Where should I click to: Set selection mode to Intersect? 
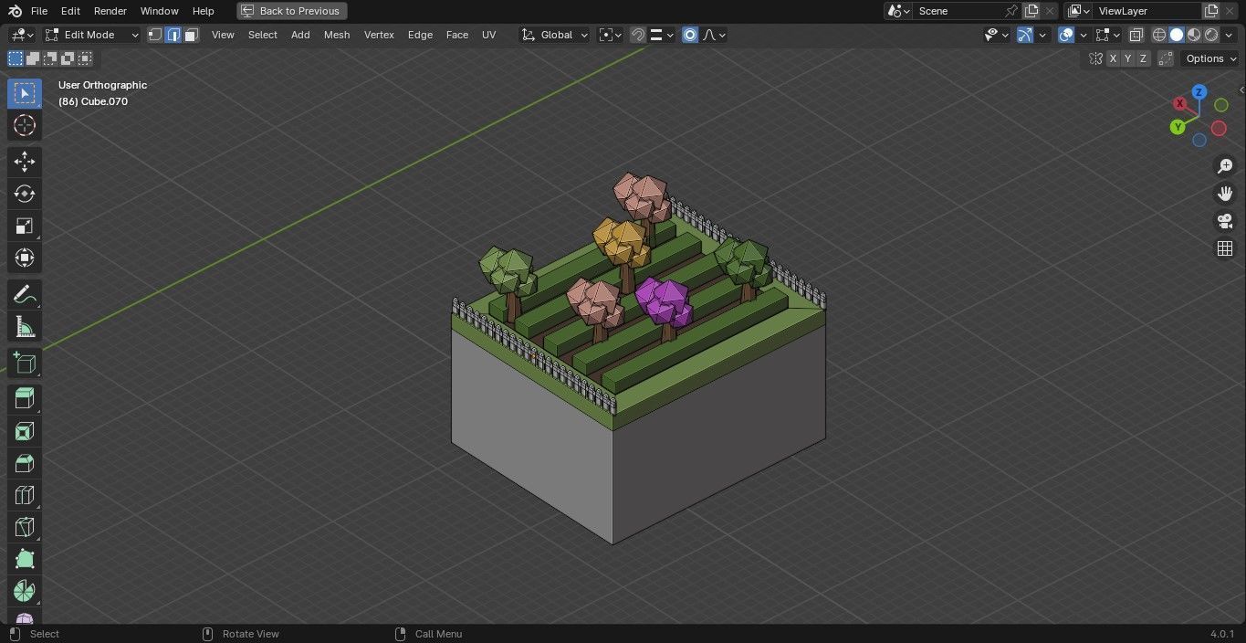coord(85,58)
